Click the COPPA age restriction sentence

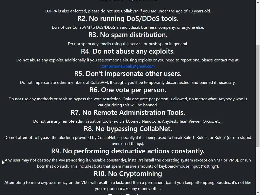128,11
